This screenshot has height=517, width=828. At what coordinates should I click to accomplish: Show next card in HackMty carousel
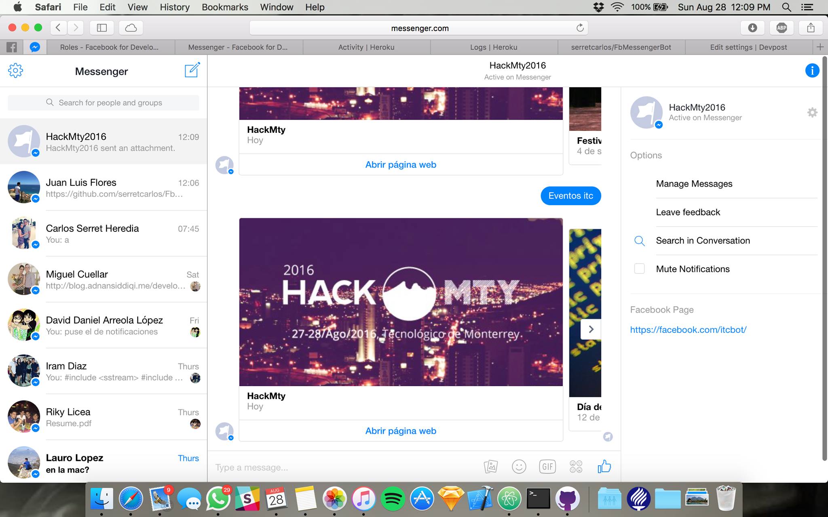(591, 329)
